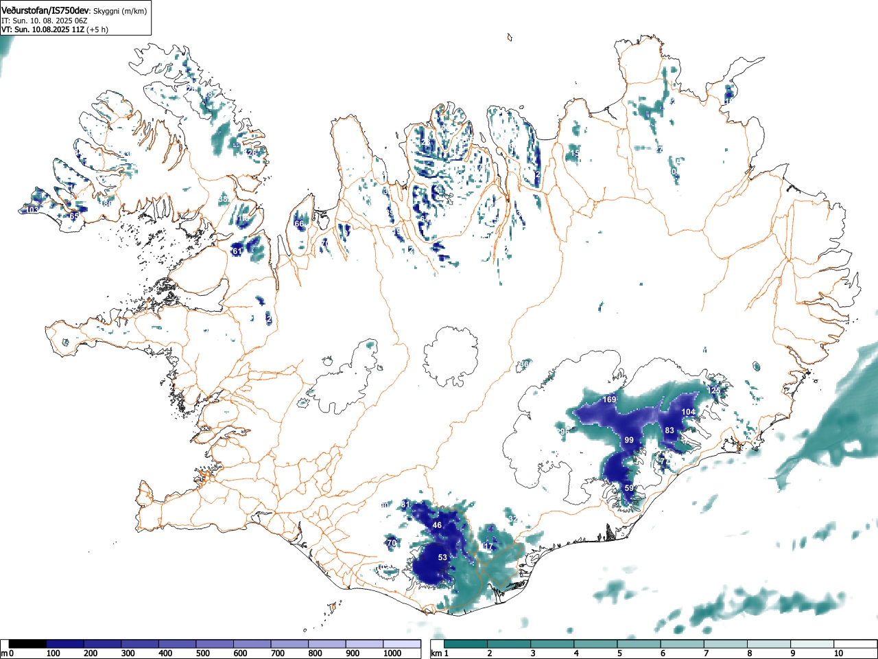
Task: Click the dark teal 1–2 km legend swatch
Action: [466, 644]
